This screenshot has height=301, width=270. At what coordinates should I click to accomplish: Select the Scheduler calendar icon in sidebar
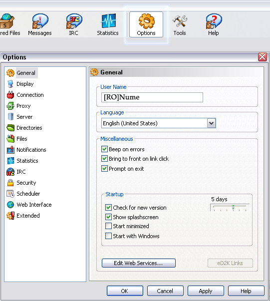tap(10, 194)
